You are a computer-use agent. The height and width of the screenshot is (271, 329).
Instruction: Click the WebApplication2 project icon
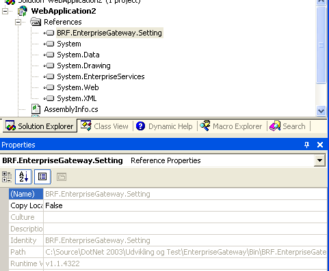23,11
